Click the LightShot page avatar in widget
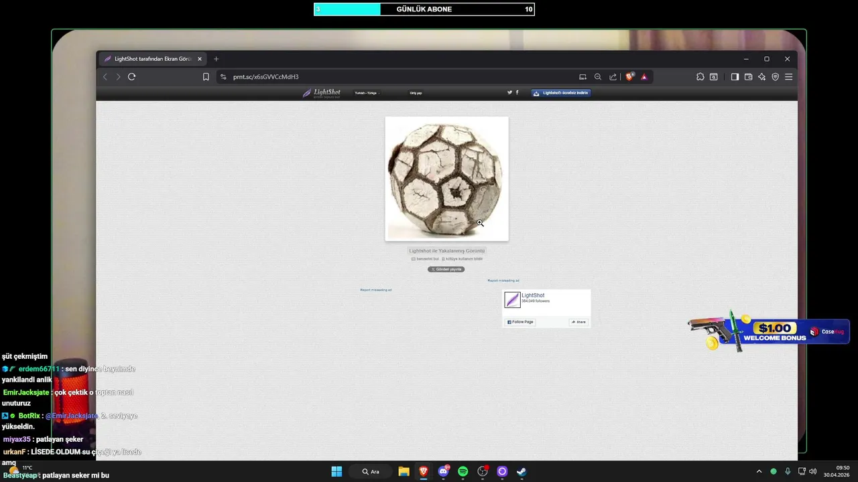 (x=512, y=300)
